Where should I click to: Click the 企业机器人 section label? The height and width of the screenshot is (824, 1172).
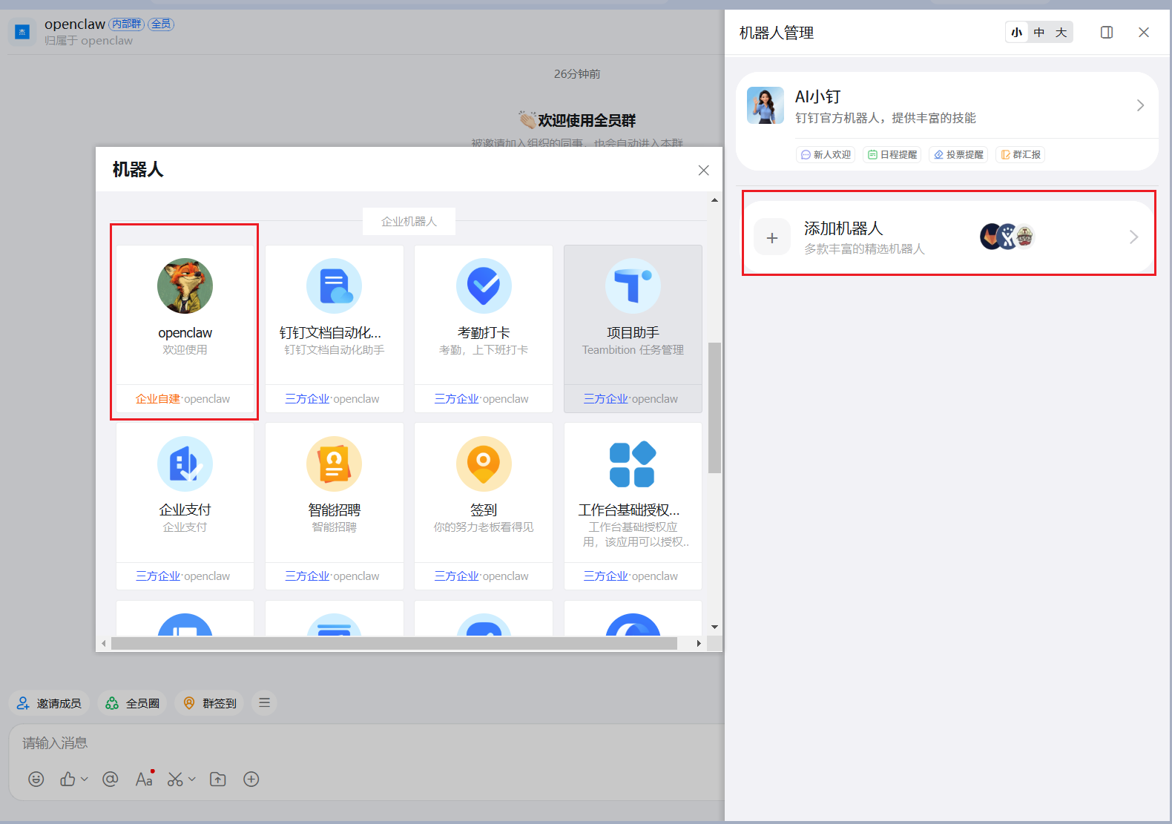pyautogui.click(x=409, y=222)
